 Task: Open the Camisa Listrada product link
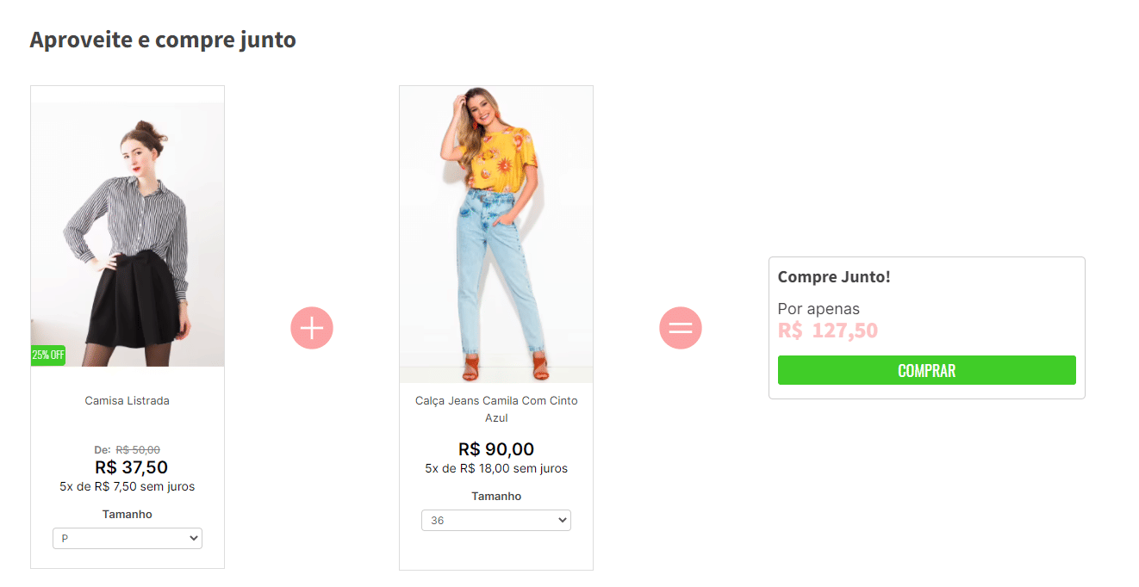128,401
